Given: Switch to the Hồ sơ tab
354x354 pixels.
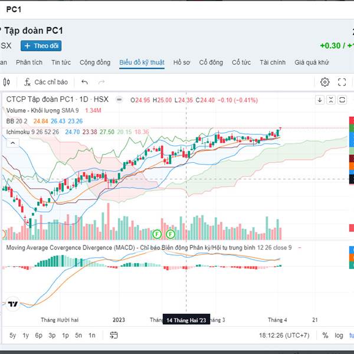Looking at the screenshot, I should pos(182,63).
